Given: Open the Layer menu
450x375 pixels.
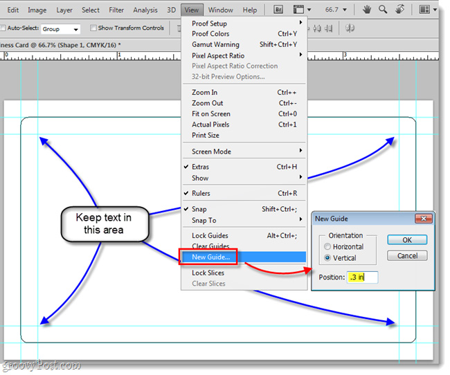Looking at the screenshot, I should tap(64, 10).
